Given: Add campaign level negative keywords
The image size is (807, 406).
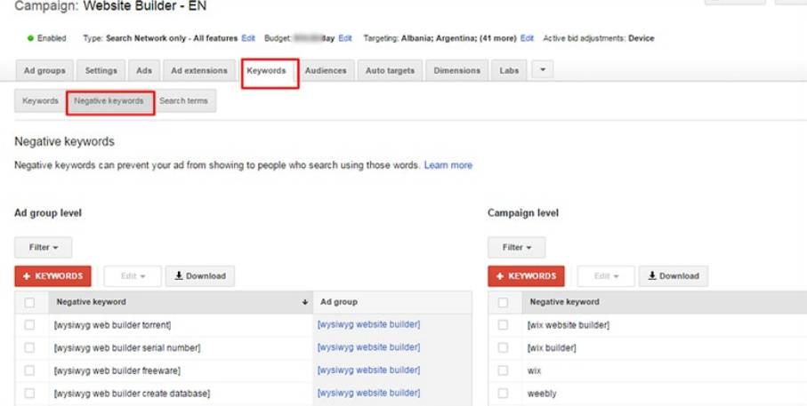Looking at the screenshot, I should tap(526, 276).
